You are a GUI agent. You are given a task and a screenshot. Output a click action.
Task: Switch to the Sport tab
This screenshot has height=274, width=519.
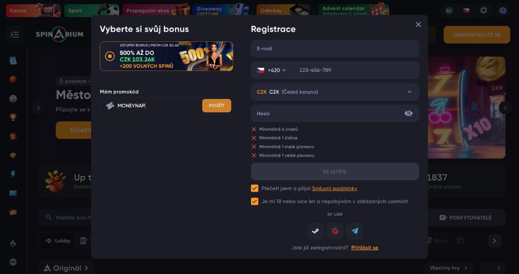click(x=91, y=10)
